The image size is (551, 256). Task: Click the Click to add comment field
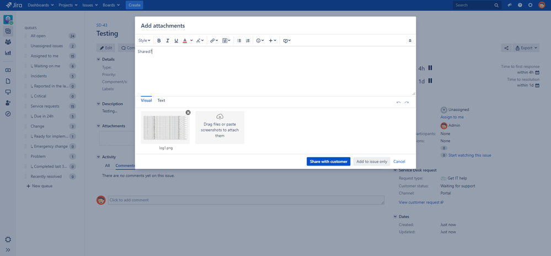(246, 200)
